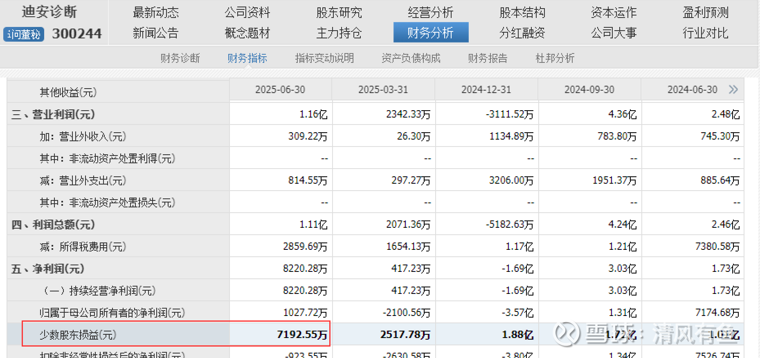Select the 2024-06-30 column header
The height and width of the screenshot is (358, 760).
point(693,89)
